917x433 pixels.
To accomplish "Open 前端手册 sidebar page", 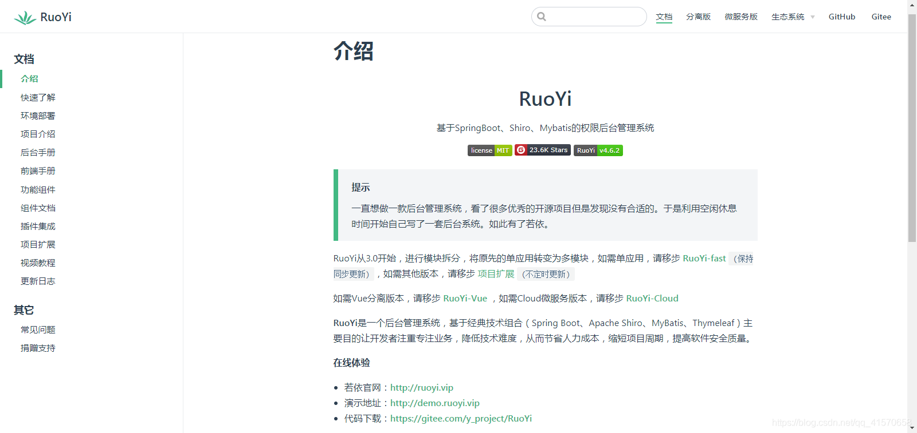I will [38, 171].
